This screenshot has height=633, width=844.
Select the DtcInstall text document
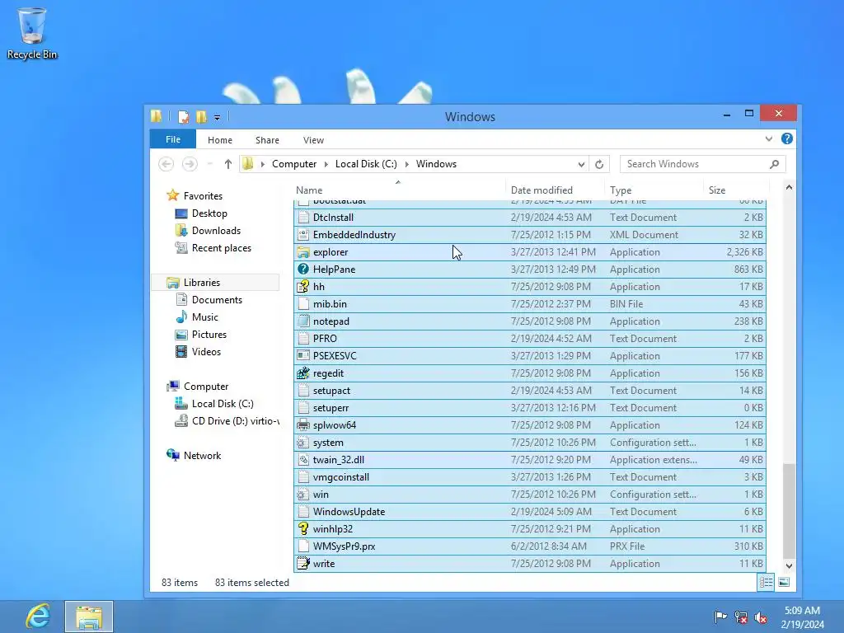[530, 218]
